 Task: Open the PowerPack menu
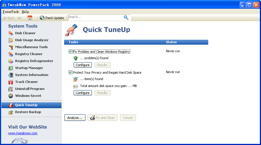tap(11, 12)
